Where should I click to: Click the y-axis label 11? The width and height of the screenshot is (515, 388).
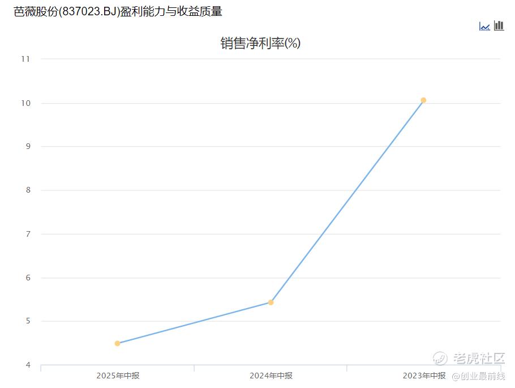point(25,59)
